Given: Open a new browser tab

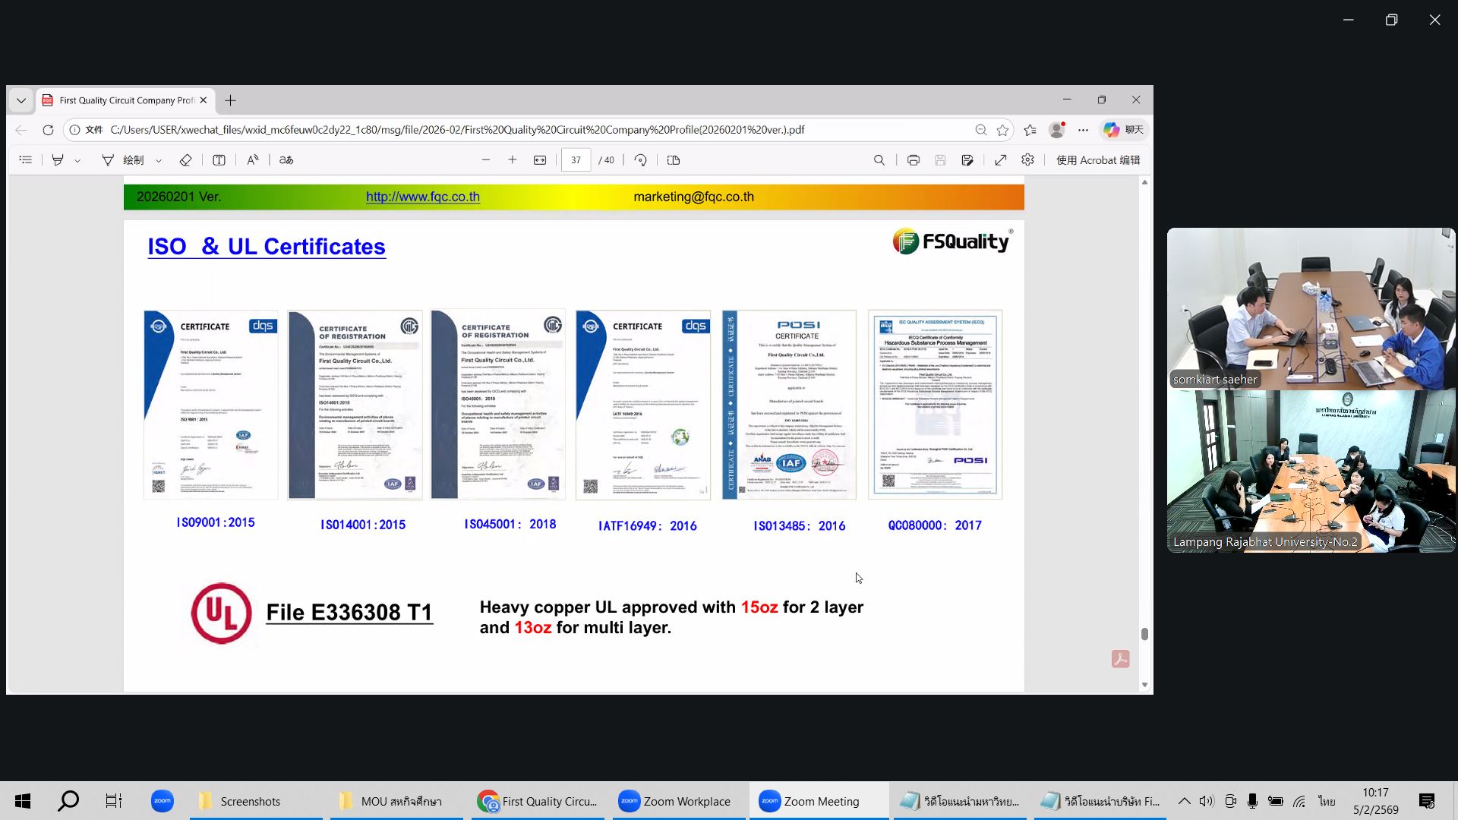Looking at the screenshot, I should click(230, 100).
